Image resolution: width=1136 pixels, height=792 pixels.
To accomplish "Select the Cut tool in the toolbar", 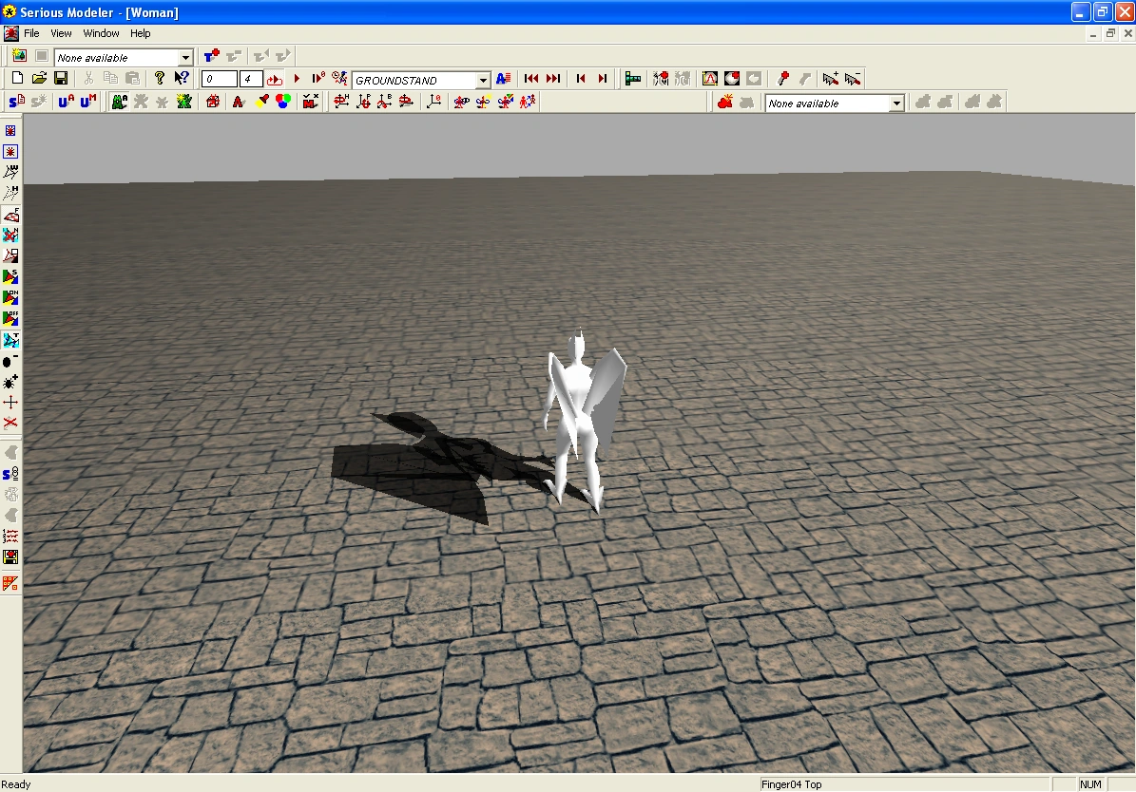I will click(87, 79).
